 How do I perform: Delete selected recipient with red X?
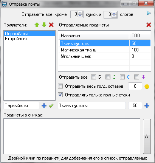pyautogui.click(x=51, y=25)
